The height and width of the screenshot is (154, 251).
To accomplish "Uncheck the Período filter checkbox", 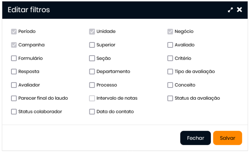I will [x=14, y=32].
